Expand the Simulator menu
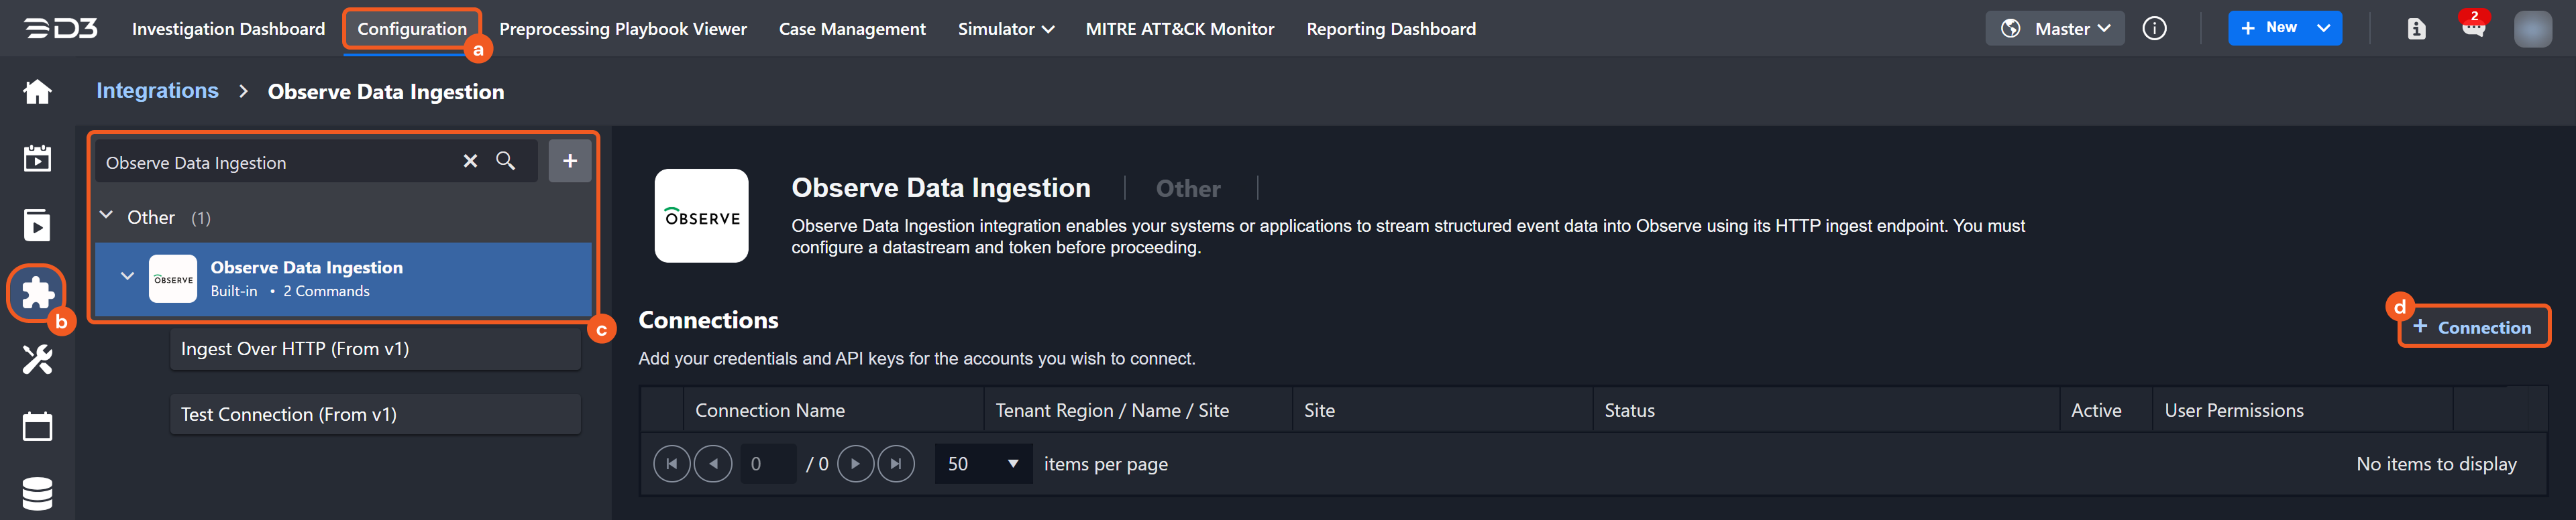This screenshot has height=520, width=2576. pyautogui.click(x=1005, y=29)
